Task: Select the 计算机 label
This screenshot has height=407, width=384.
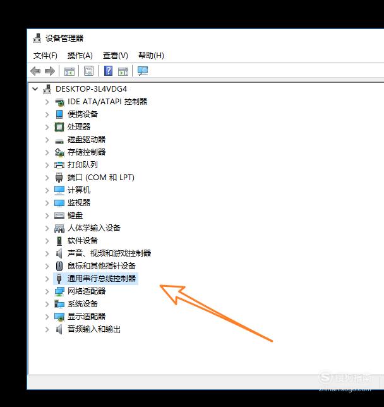Action: (x=79, y=190)
